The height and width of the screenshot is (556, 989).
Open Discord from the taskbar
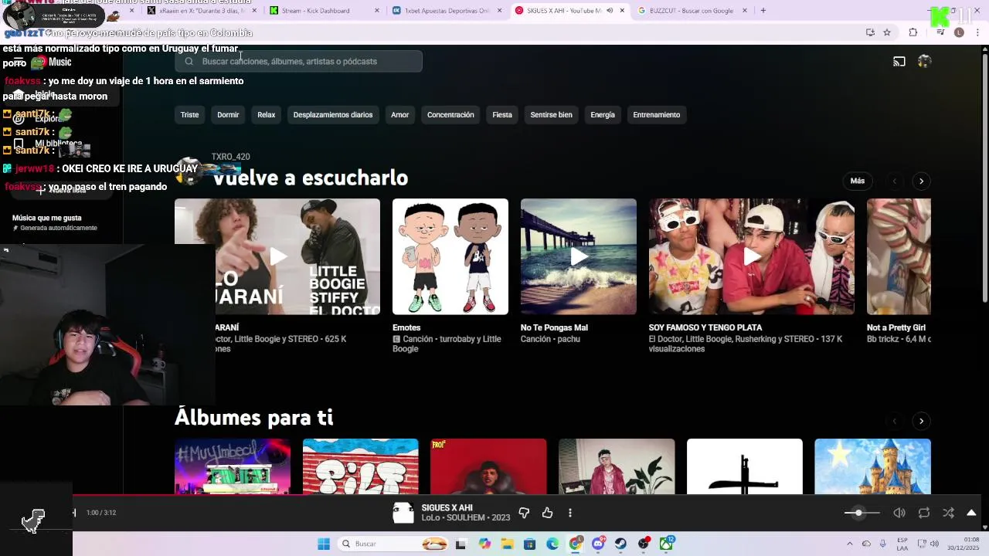pos(598,544)
